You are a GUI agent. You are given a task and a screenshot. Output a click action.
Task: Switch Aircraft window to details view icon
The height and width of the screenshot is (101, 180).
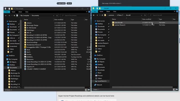pyautogui.click(x=174, y=89)
